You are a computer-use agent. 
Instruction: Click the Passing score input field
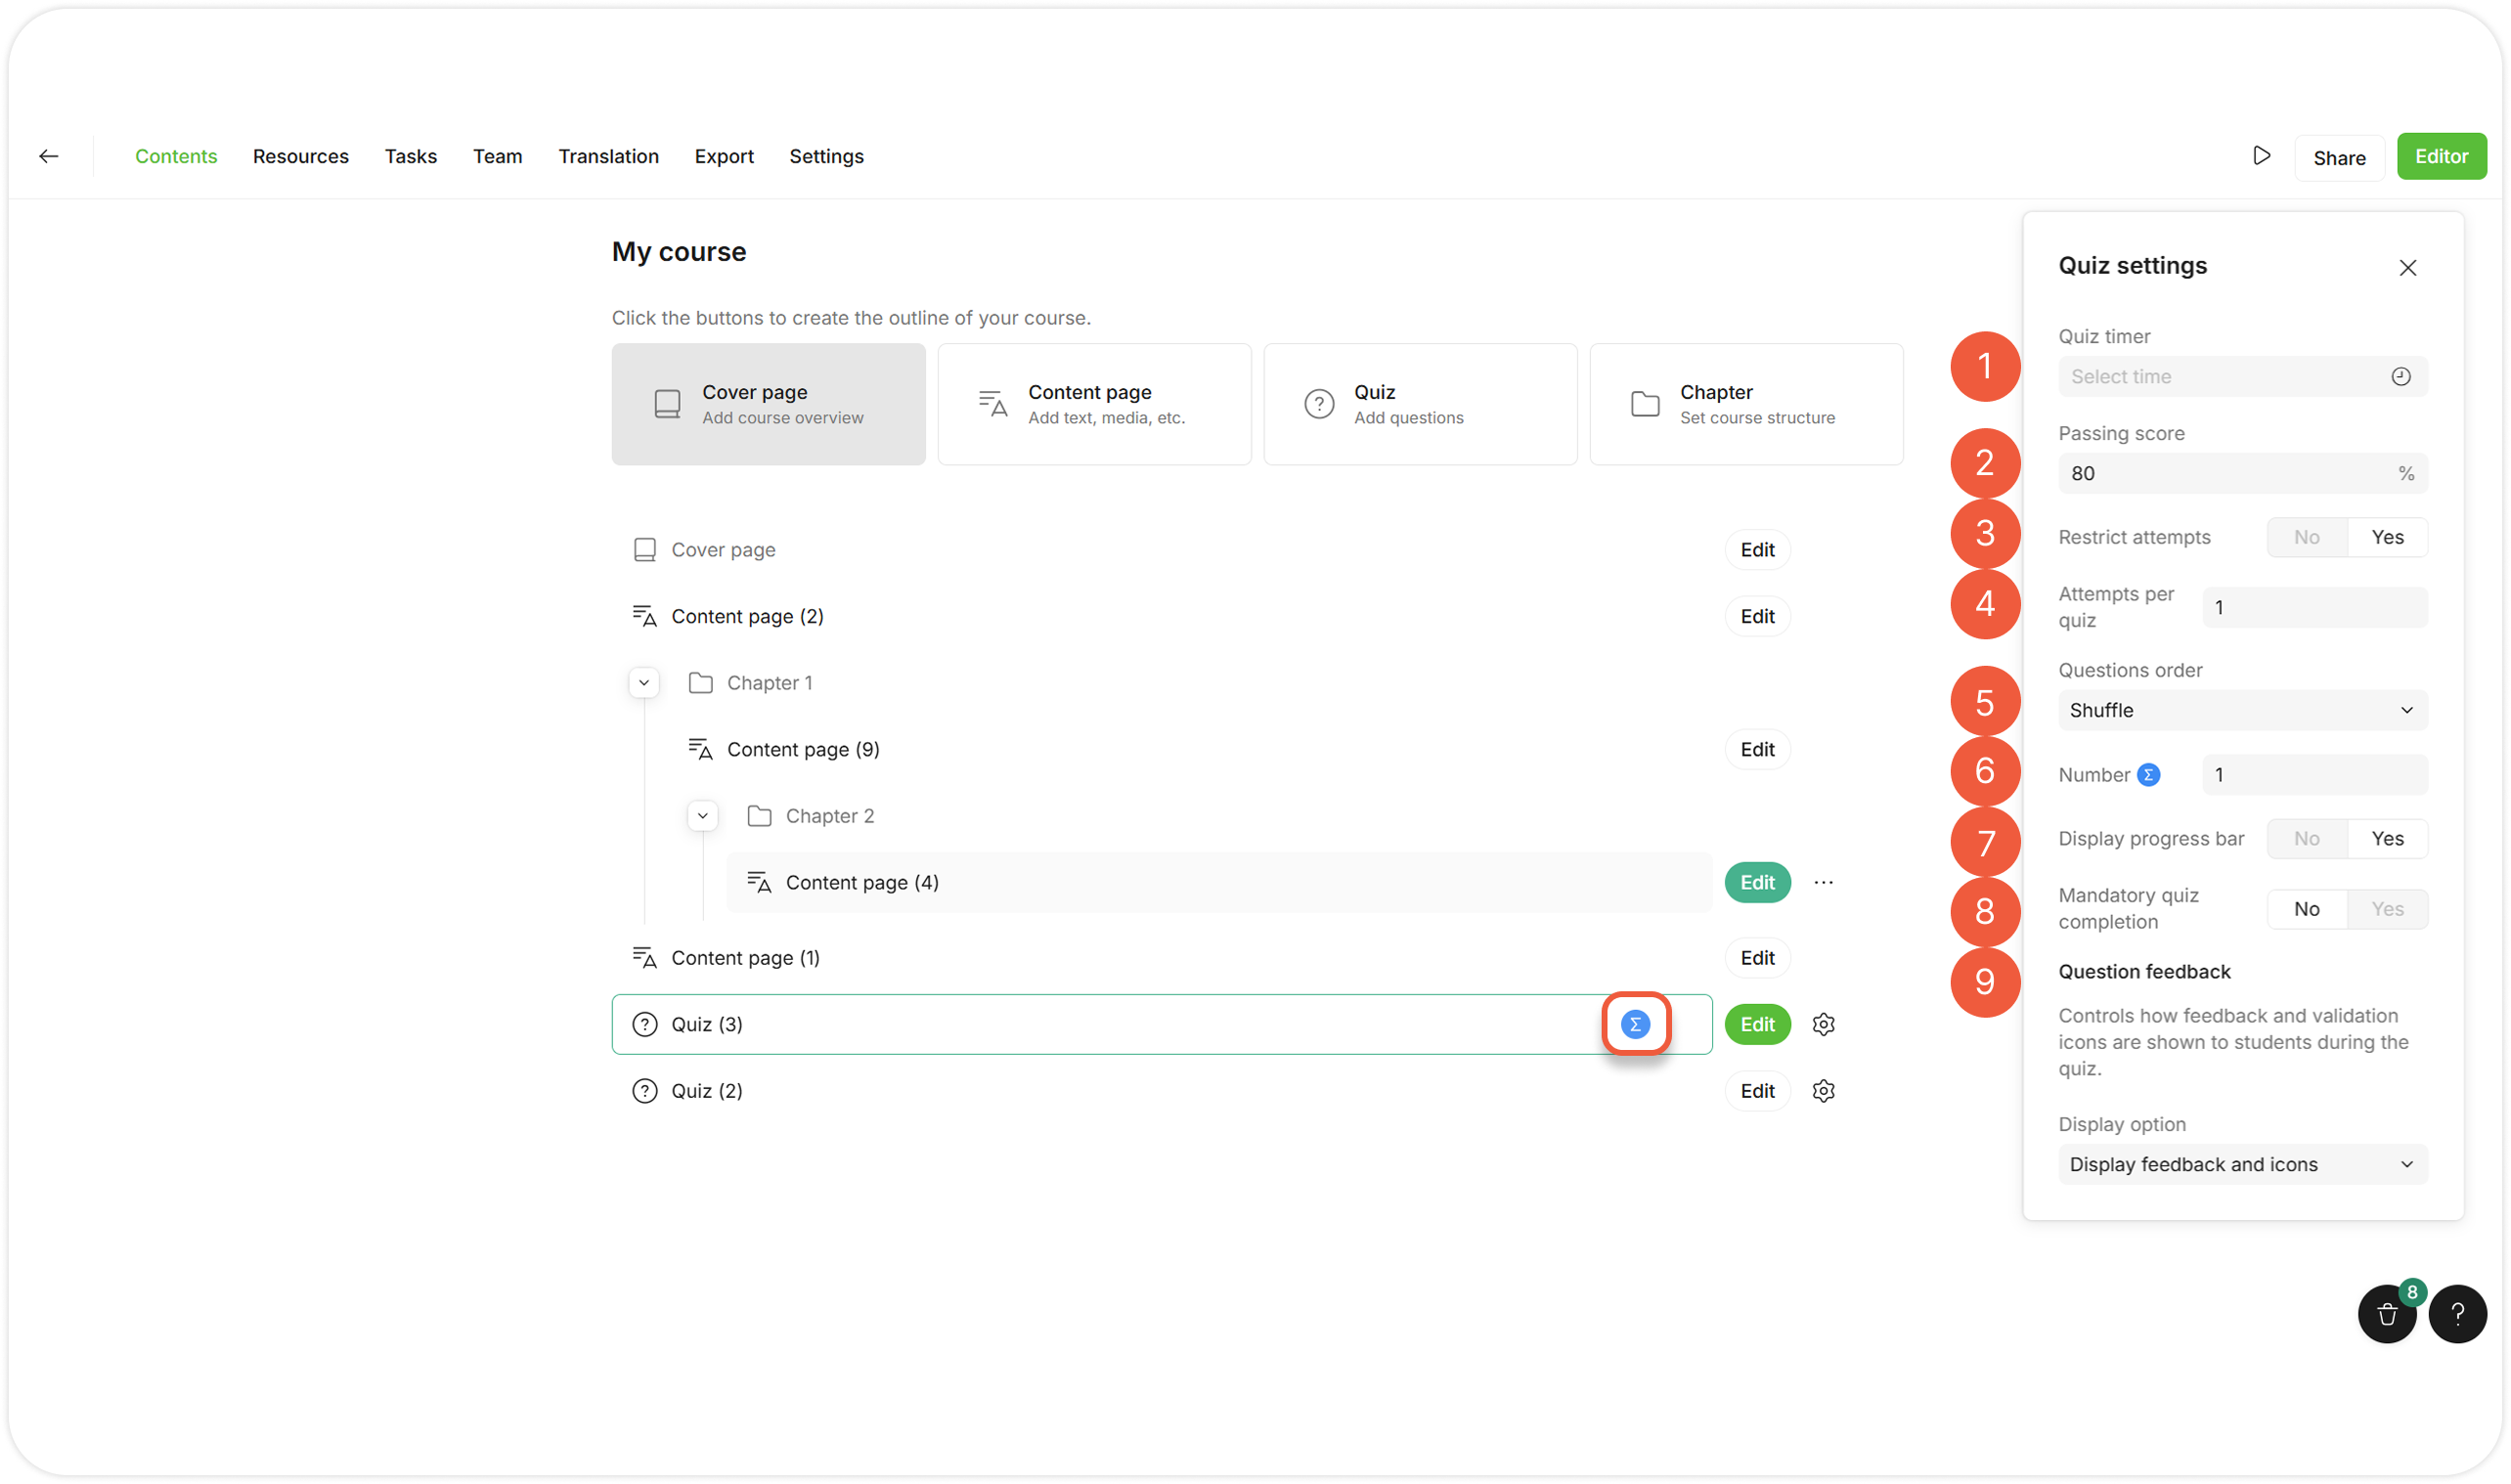coord(2225,473)
